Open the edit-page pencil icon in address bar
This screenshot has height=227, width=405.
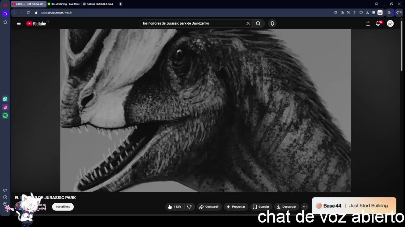pos(336,13)
